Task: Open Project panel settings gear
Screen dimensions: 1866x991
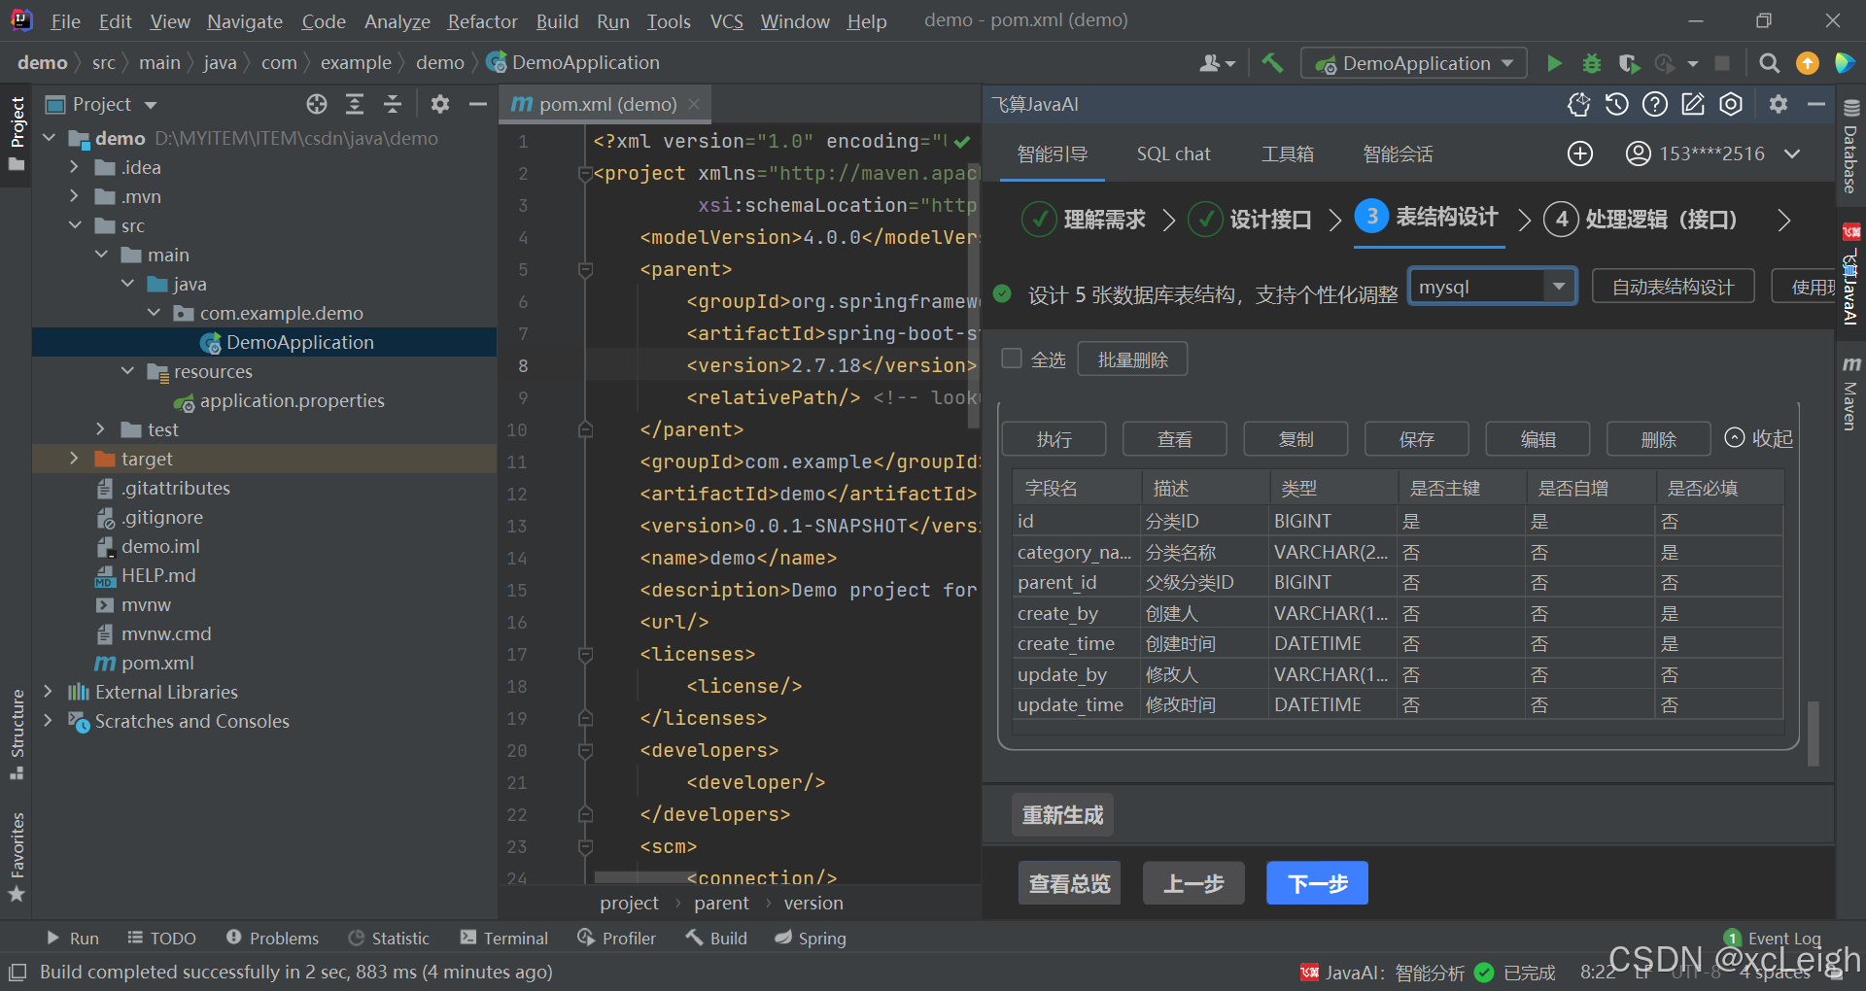Action: click(440, 104)
